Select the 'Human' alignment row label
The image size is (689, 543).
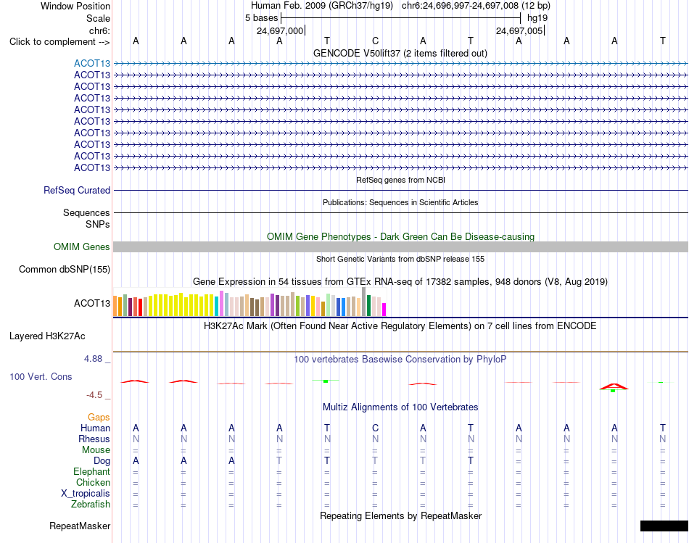(95, 428)
